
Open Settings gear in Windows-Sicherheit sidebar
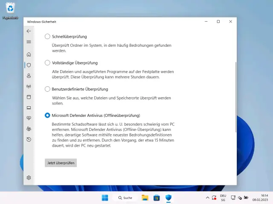29,178
